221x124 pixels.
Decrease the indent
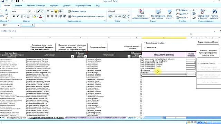(x=61, y=16)
